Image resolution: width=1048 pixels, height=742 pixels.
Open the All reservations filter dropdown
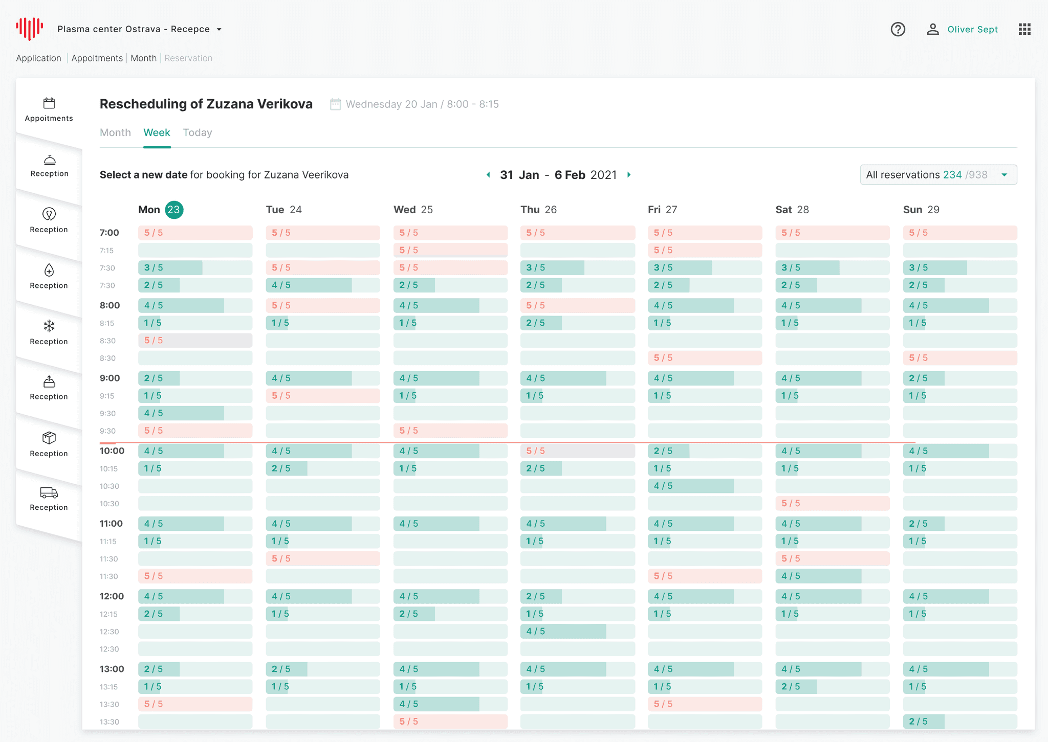(x=938, y=175)
